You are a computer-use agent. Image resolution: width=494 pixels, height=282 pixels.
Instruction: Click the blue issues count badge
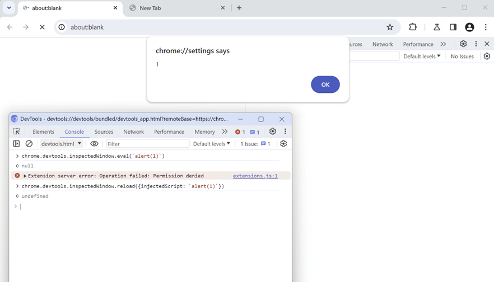coord(254,132)
